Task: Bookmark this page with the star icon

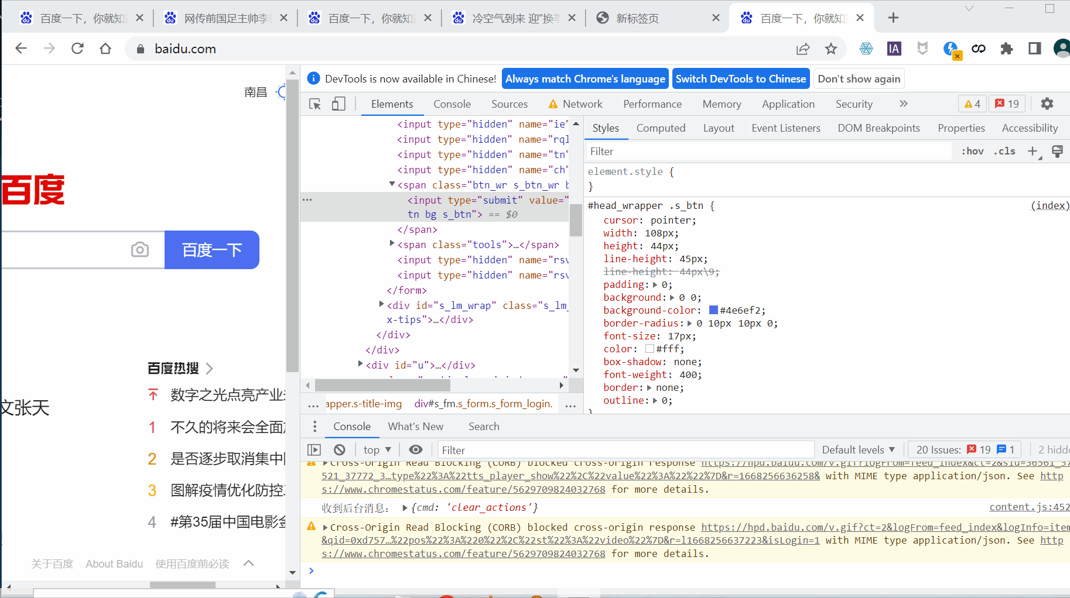Action: [x=831, y=49]
